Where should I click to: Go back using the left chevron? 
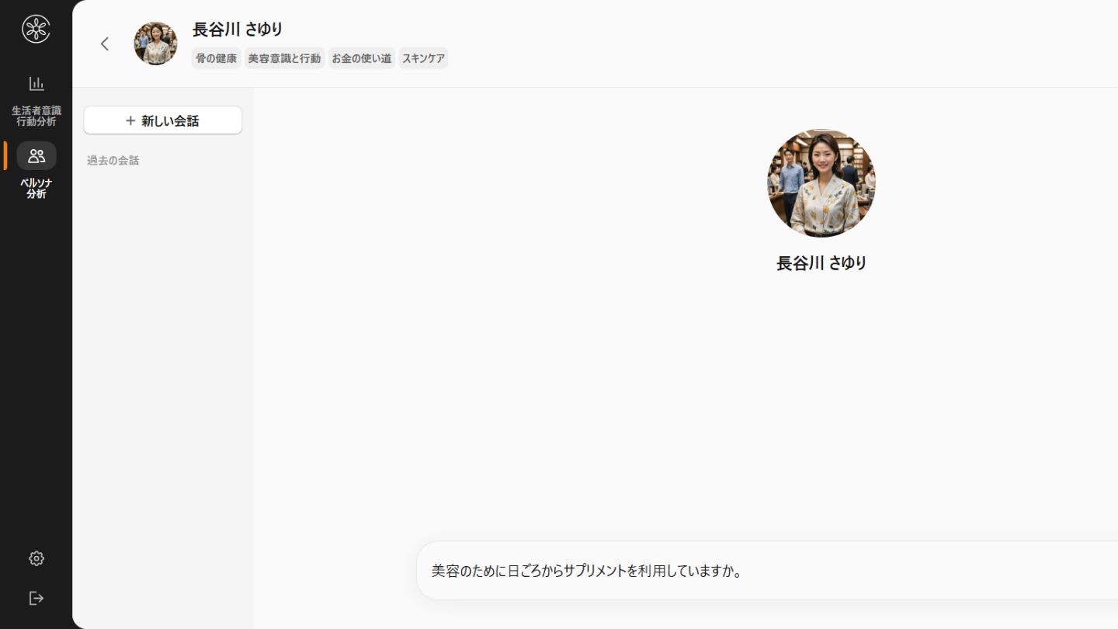pyautogui.click(x=105, y=44)
